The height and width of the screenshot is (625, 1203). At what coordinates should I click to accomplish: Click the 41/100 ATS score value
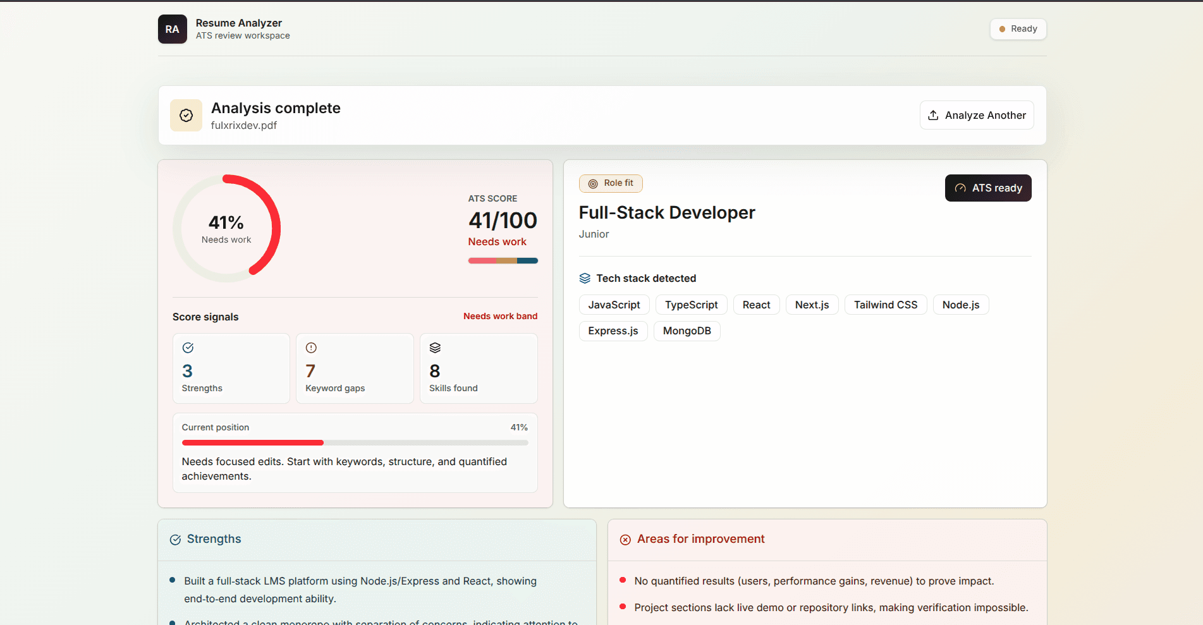[x=503, y=221]
